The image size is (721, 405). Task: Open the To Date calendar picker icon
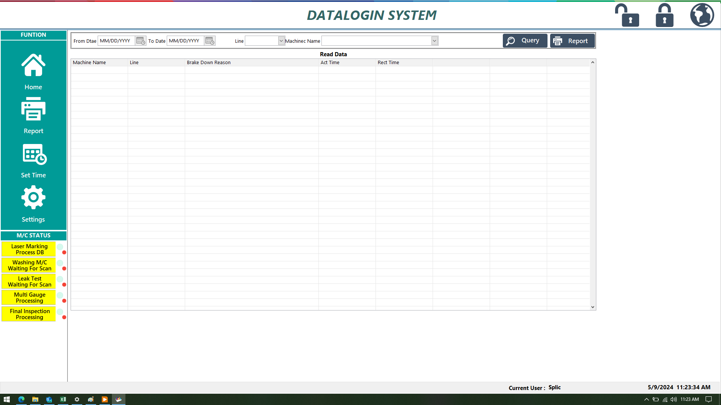pos(210,41)
